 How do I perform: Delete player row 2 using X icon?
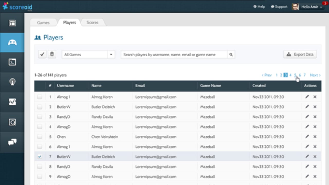pos(315,107)
